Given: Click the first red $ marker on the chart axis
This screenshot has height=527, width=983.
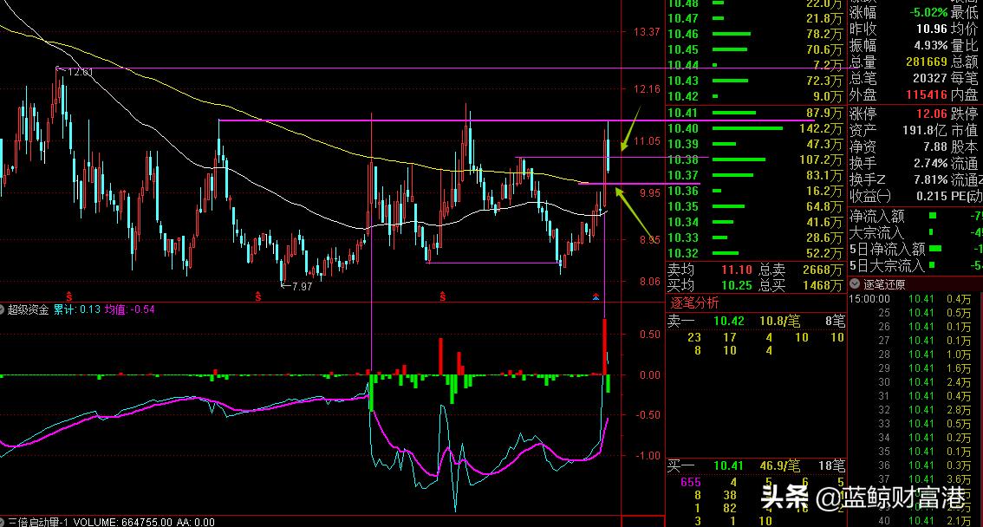Looking at the screenshot, I should click(x=69, y=296).
